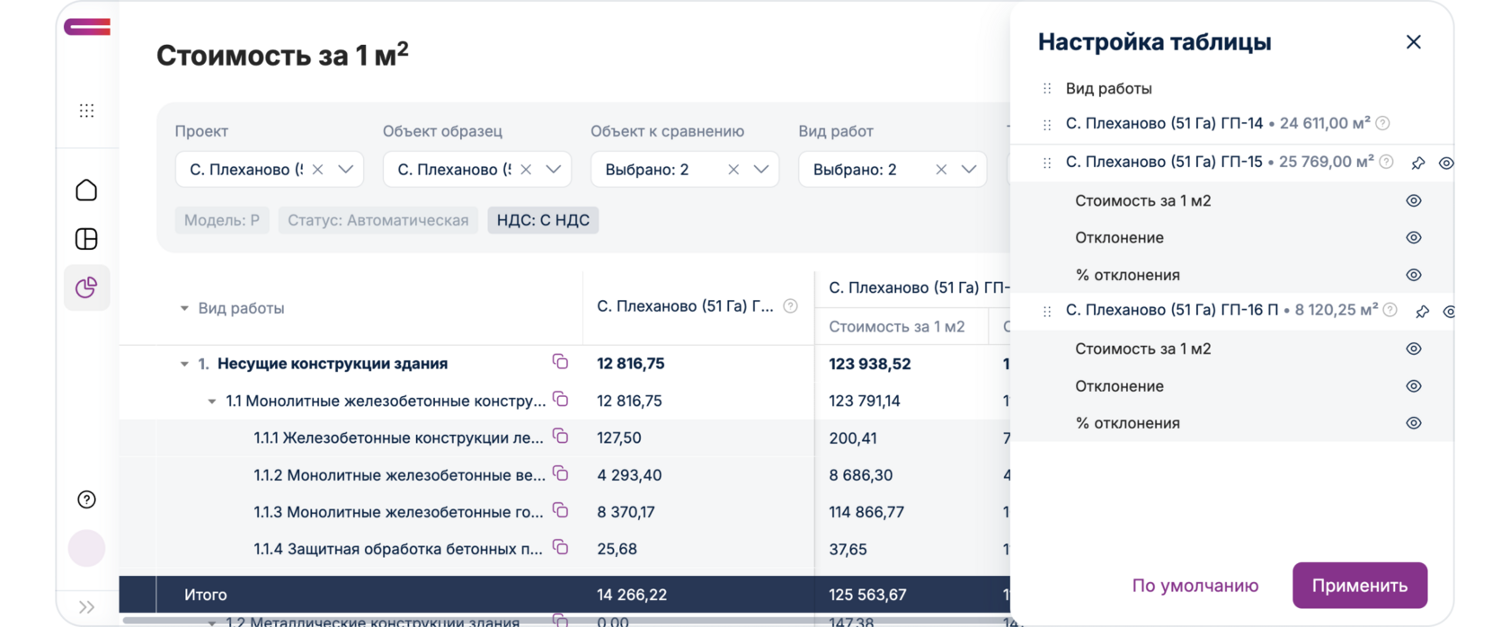Clear the Проект filter selection
The image size is (1510, 627).
click(x=317, y=169)
